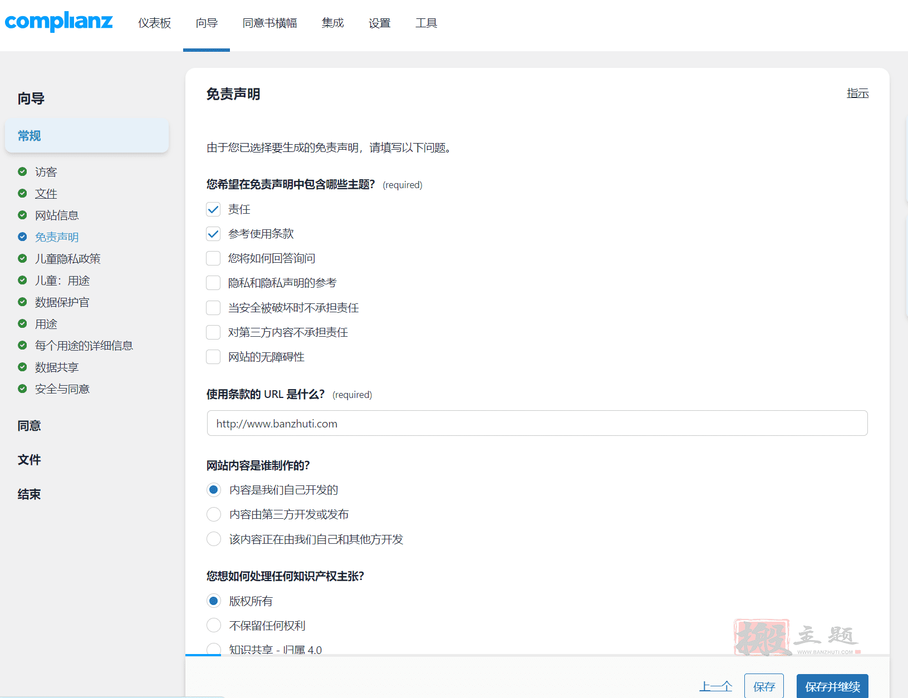Click check icon beside 儿童隐私政策
Screen dimensions: 908x698
coord(22,258)
